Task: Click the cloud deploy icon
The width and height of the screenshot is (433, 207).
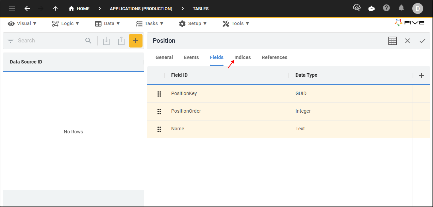Action: [x=356, y=8]
